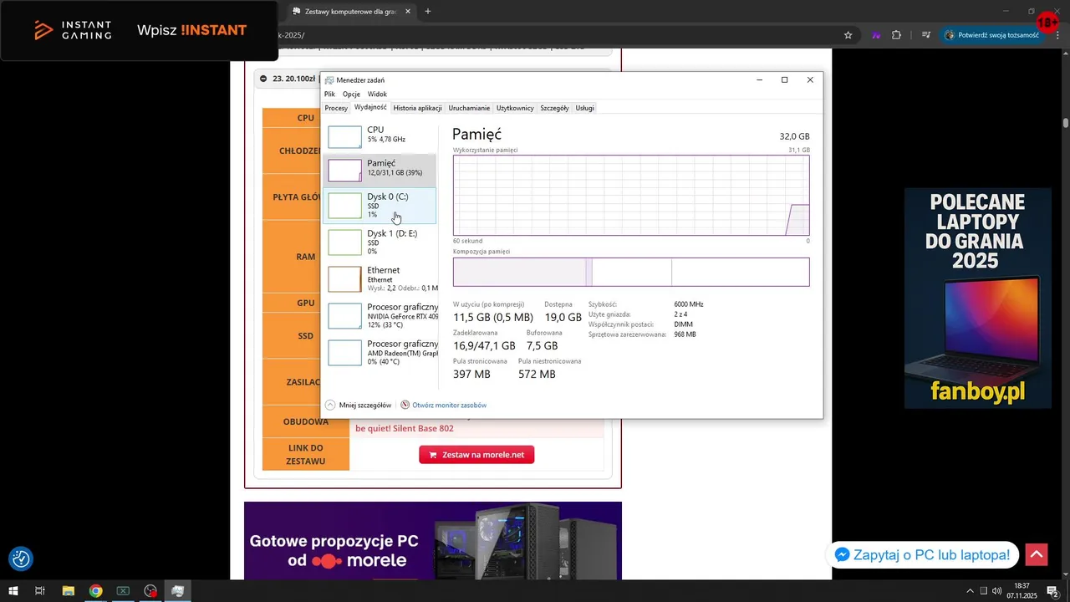Click Task Manager taskbar icon
The height and width of the screenshot is (602, 1070).
(x=177, y=591)
